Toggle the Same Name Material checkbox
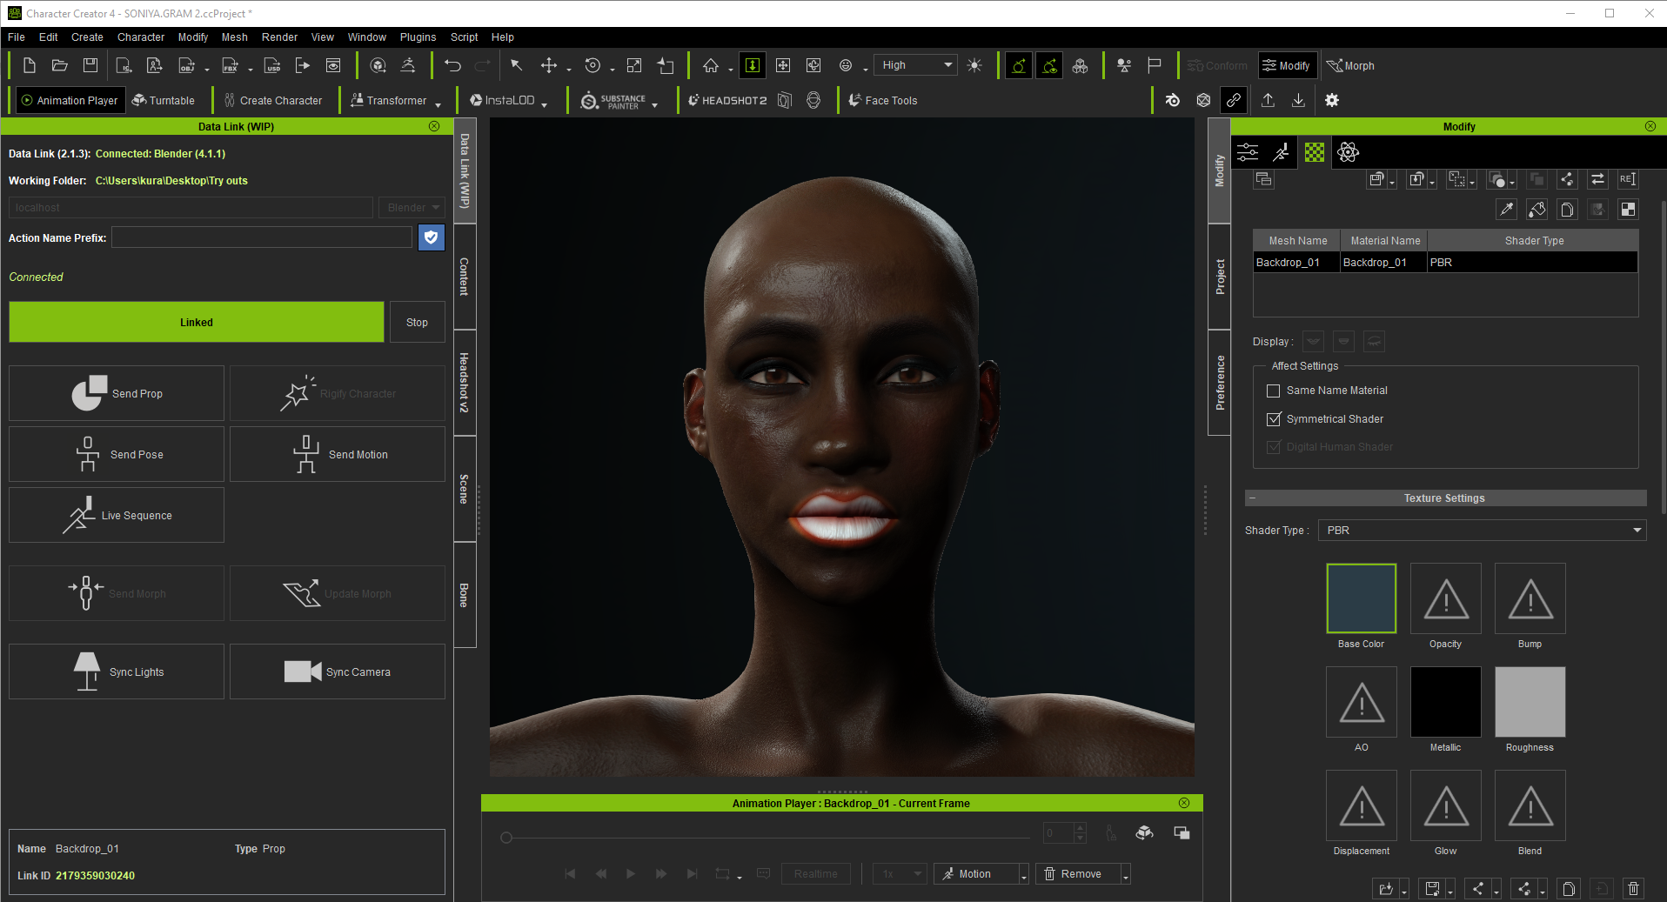This screenshot has width=1667, height=902. tap(1274, 391)
